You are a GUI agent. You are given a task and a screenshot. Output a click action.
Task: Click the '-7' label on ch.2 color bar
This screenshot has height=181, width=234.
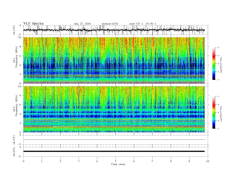218,129
